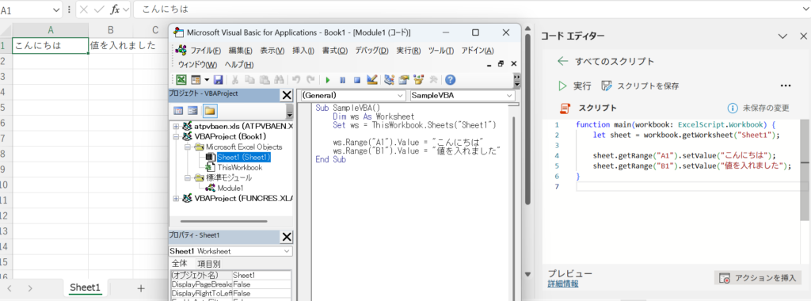Run the macro with green play icon
811x301 pixels.
coord(327,80)
